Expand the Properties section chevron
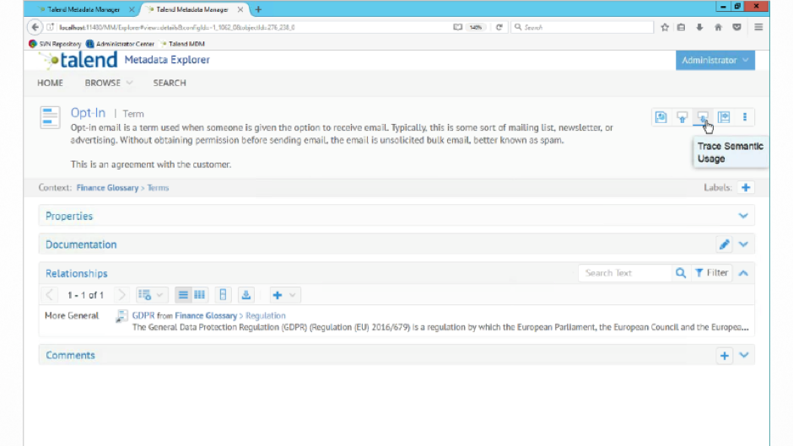Viewport: 793px width, 446px height. (x=743, y=216)
